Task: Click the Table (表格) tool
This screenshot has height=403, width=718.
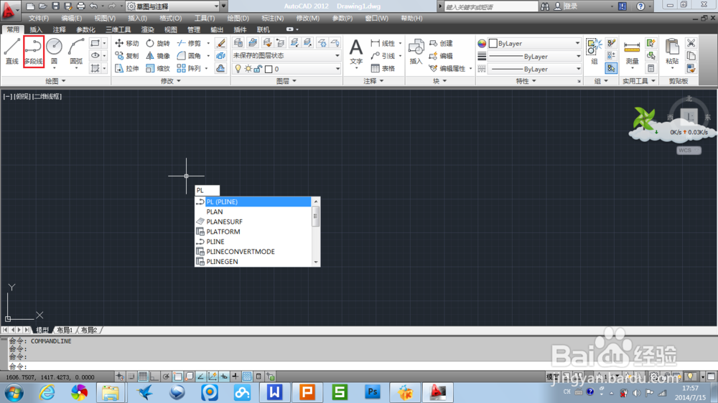Action: pyautogui.click(x=383, y=69)
